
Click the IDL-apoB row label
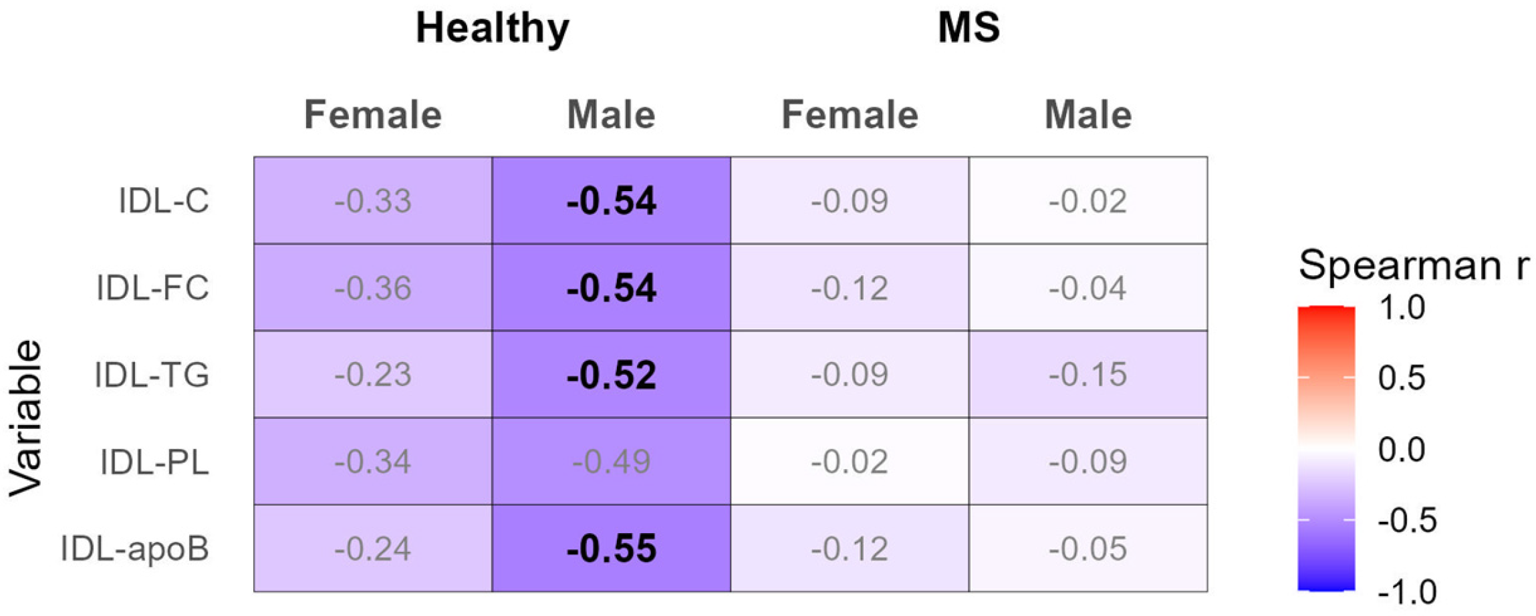(x=135, y=549)
